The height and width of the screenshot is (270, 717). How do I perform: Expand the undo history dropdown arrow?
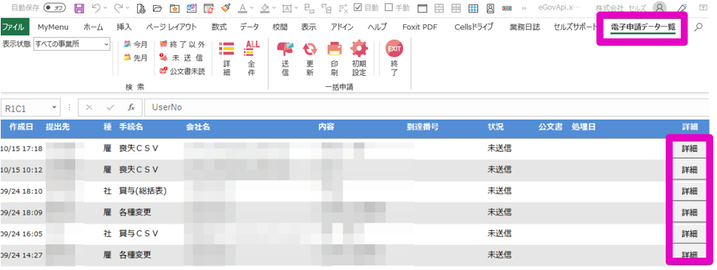pyautogui.click(x=105, y=8)
